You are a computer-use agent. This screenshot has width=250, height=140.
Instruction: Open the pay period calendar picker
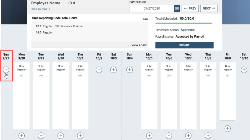pyautogui.click(x=177, y=8)
